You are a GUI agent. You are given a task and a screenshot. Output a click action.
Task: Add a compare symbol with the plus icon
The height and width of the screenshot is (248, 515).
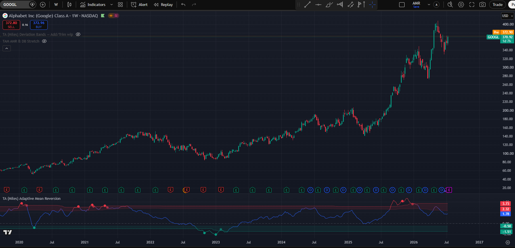click(43, 5)
